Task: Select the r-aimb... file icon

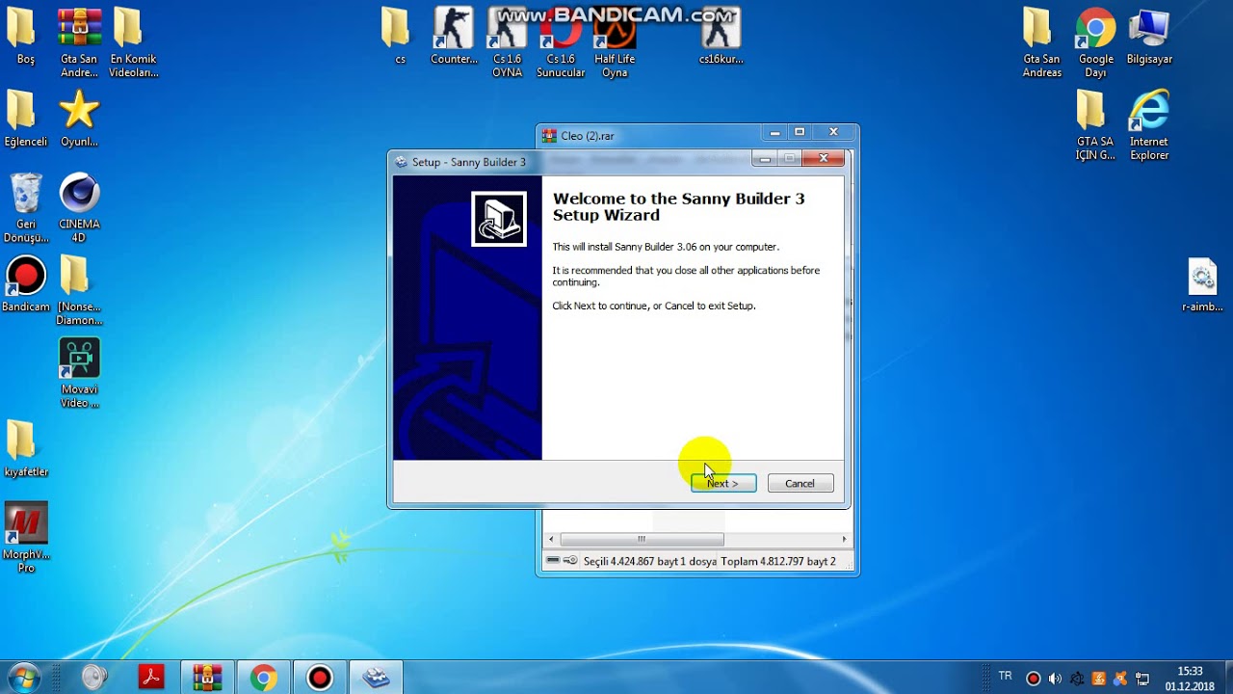Action: 1202,285
